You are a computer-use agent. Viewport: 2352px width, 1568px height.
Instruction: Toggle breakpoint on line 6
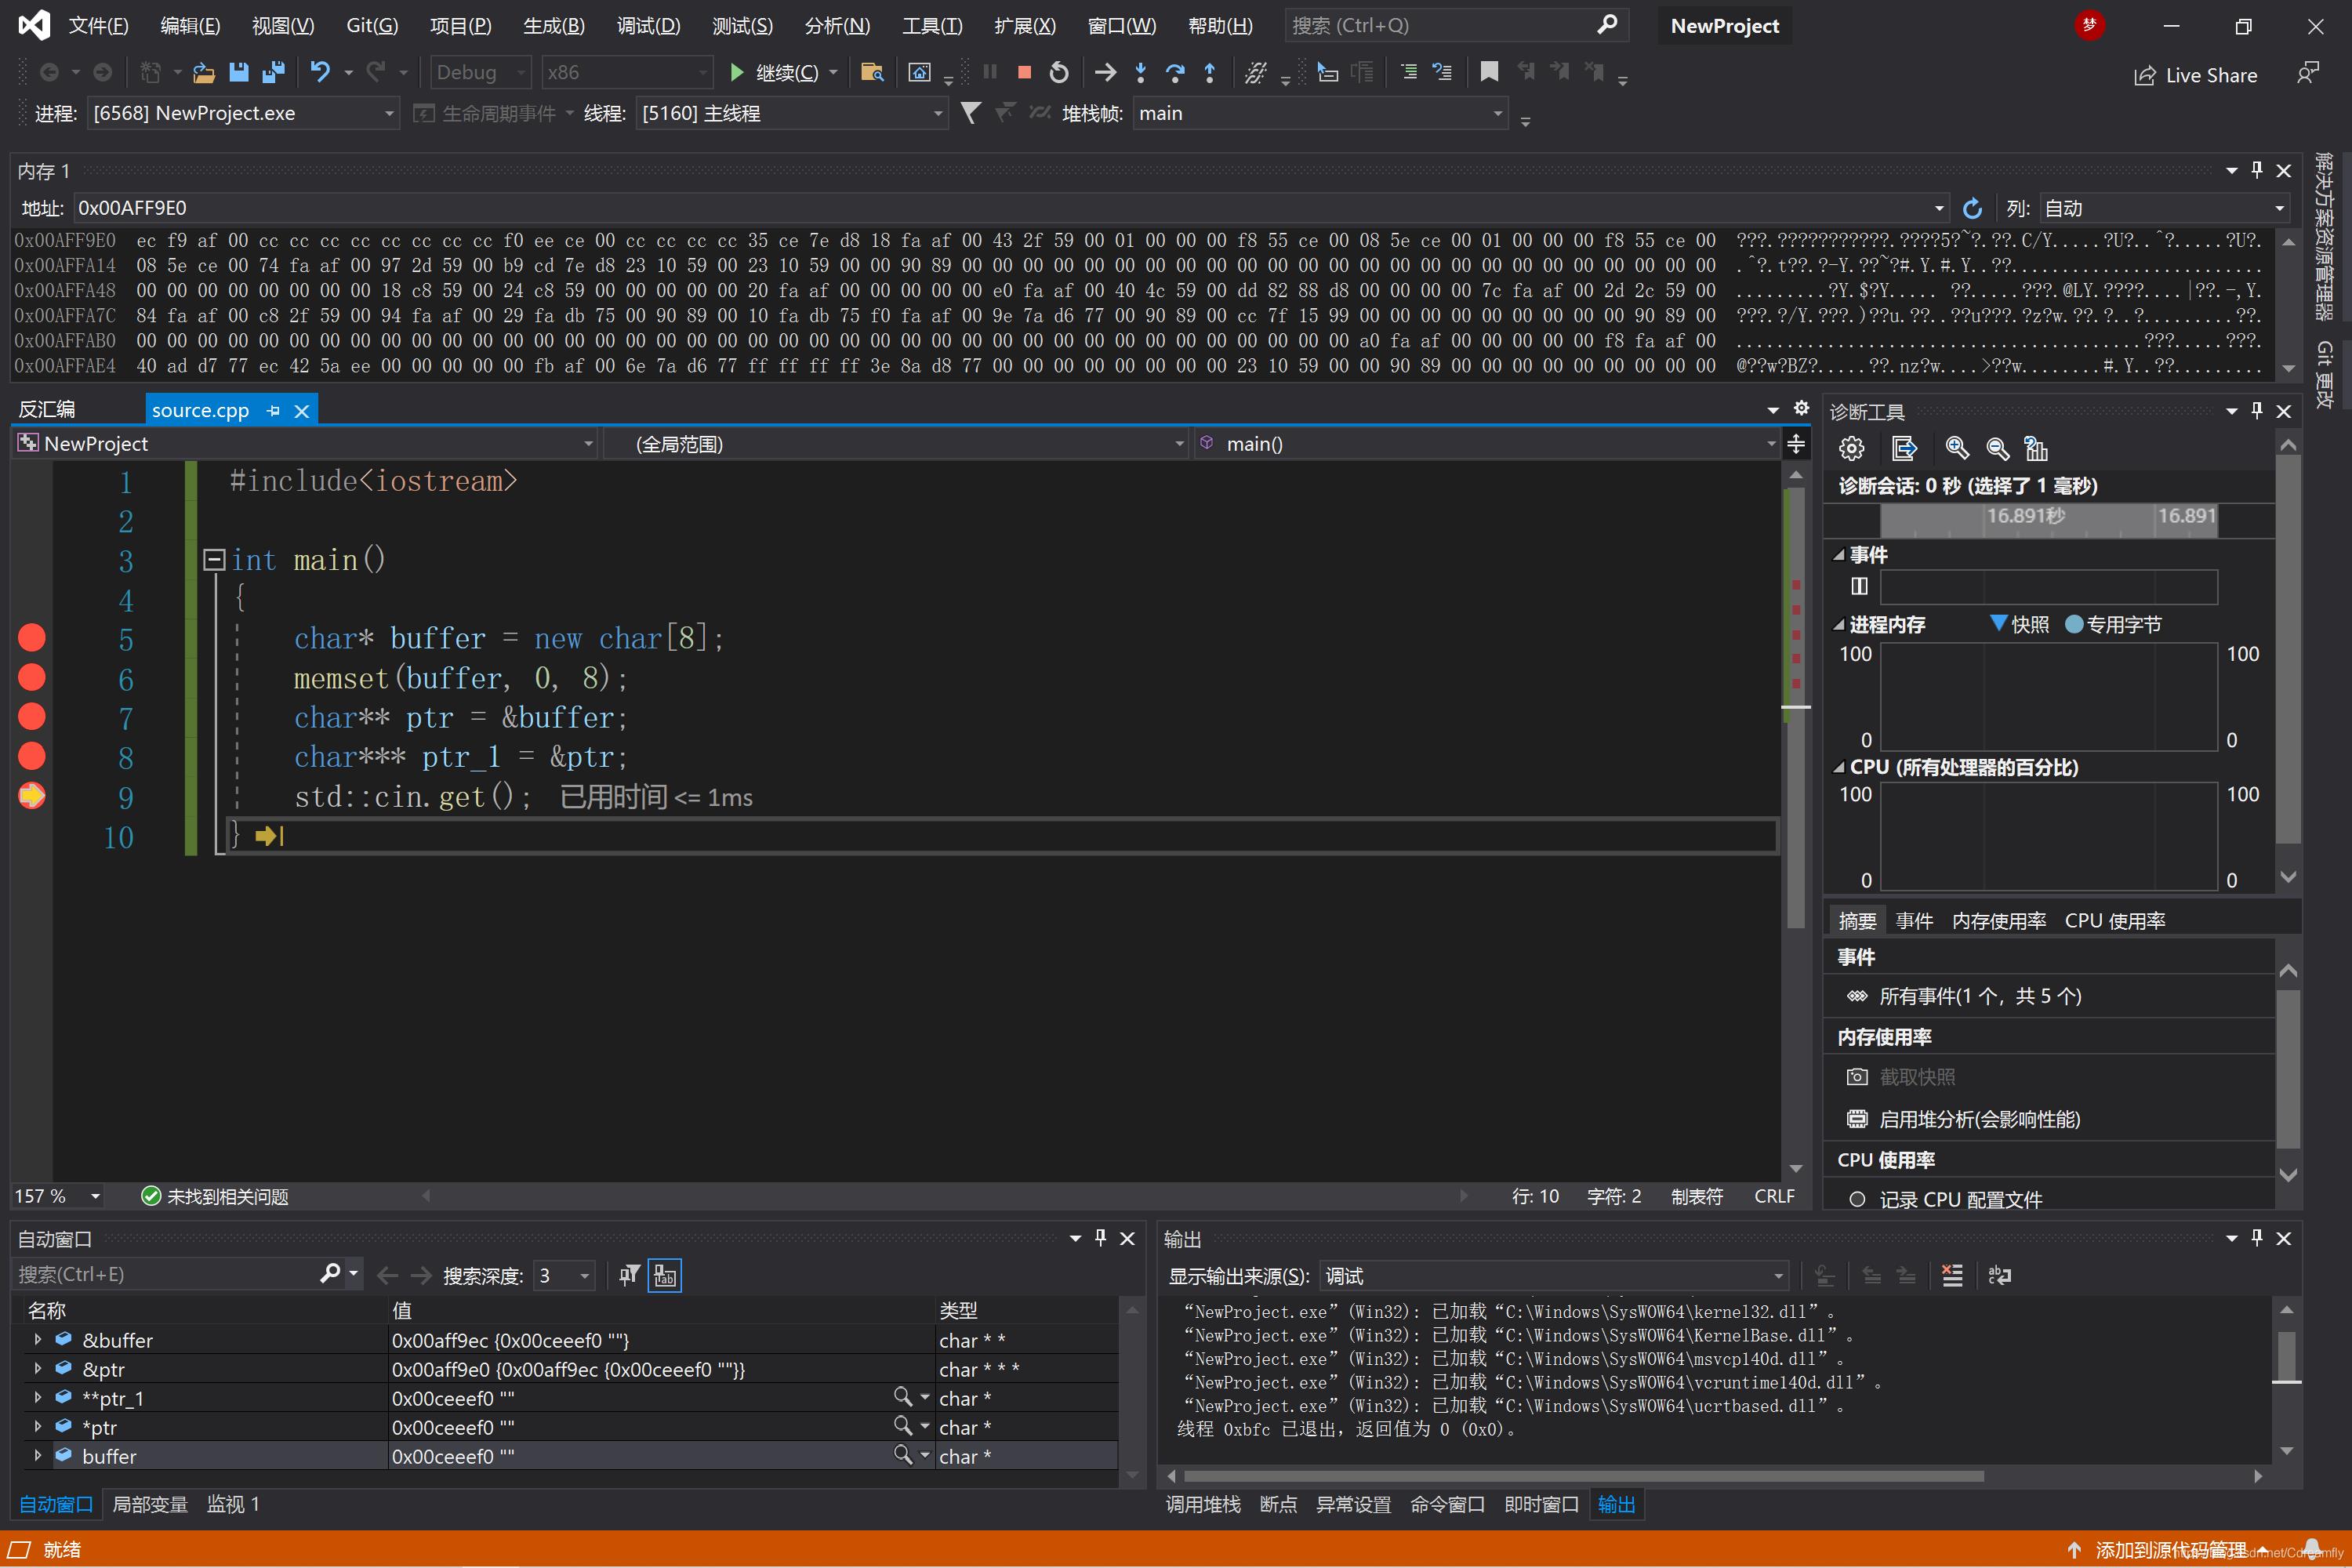pyautogui.click(x=32, y=677)
